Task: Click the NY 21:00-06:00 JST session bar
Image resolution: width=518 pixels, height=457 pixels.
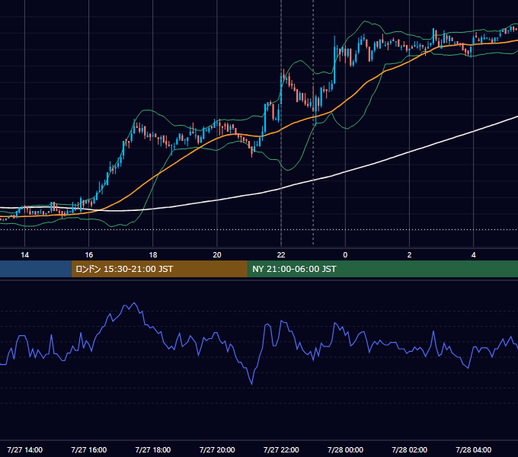Action: (x=382, y=269)
